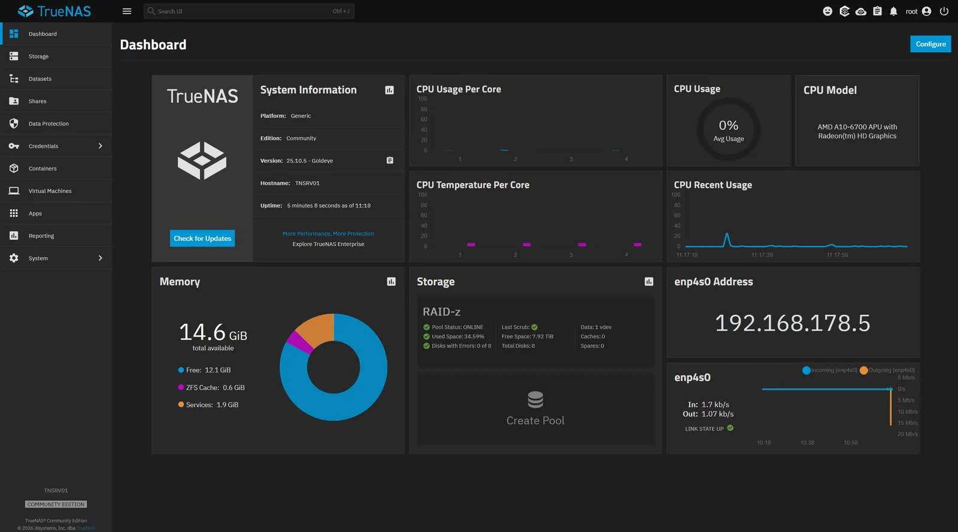Open Memory reports chart icon
Screen dimensions: 958x532
click(391, 282)
